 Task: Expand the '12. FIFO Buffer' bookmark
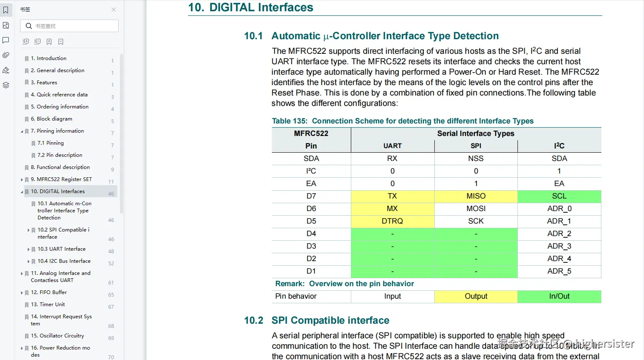(x=22, y=293)
